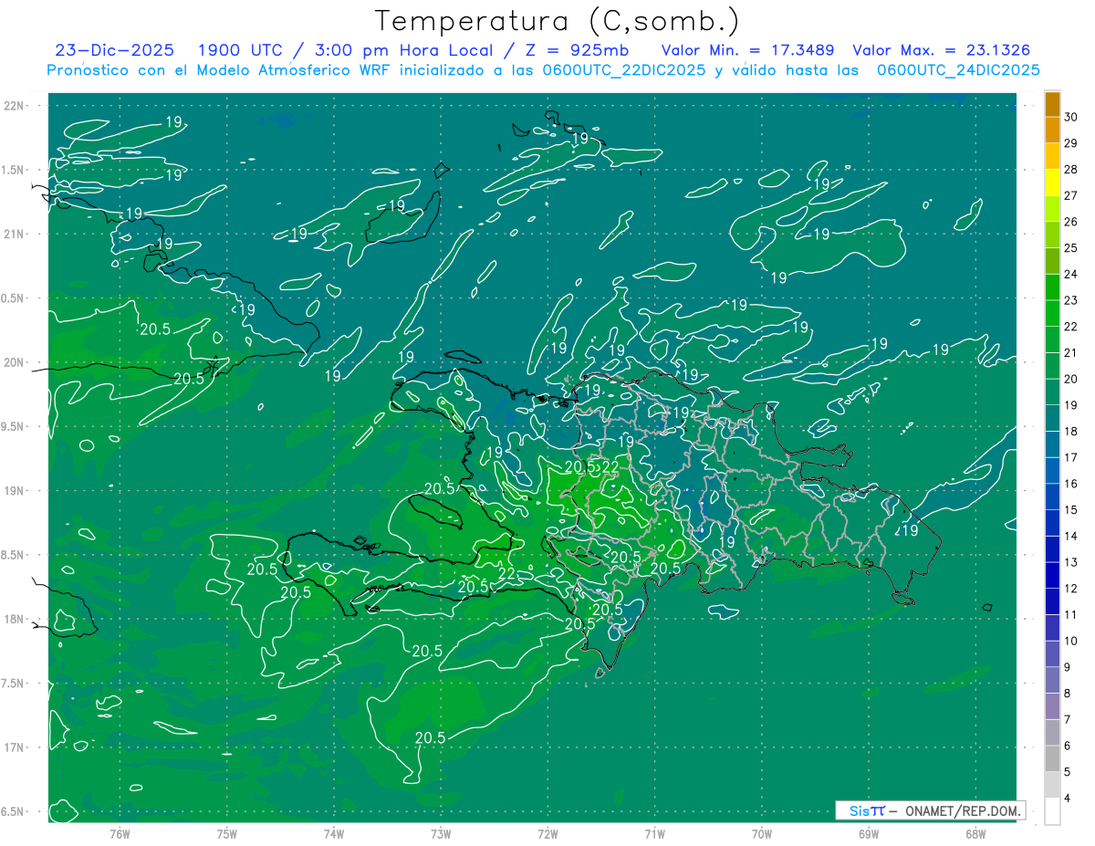1095x846 pixels.
Task: Click the 0600UTC_24DIC2025 valid-until timestamp
Action: [958, 70]
